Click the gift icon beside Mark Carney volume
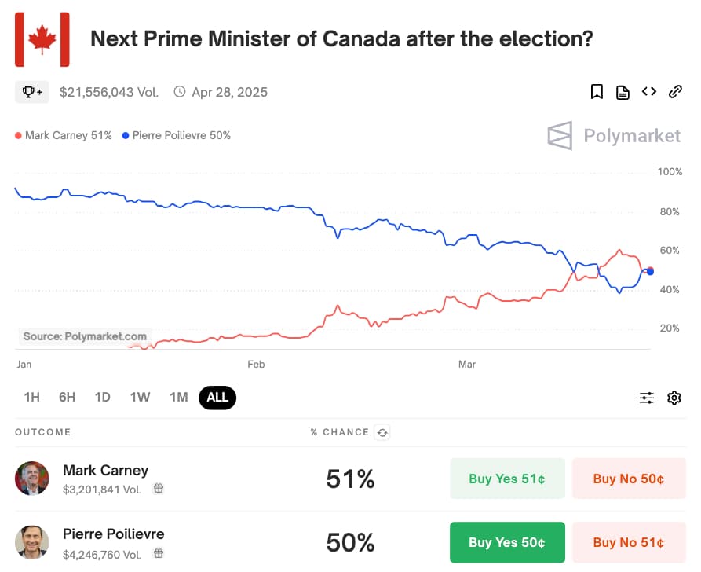 point(158,489)
